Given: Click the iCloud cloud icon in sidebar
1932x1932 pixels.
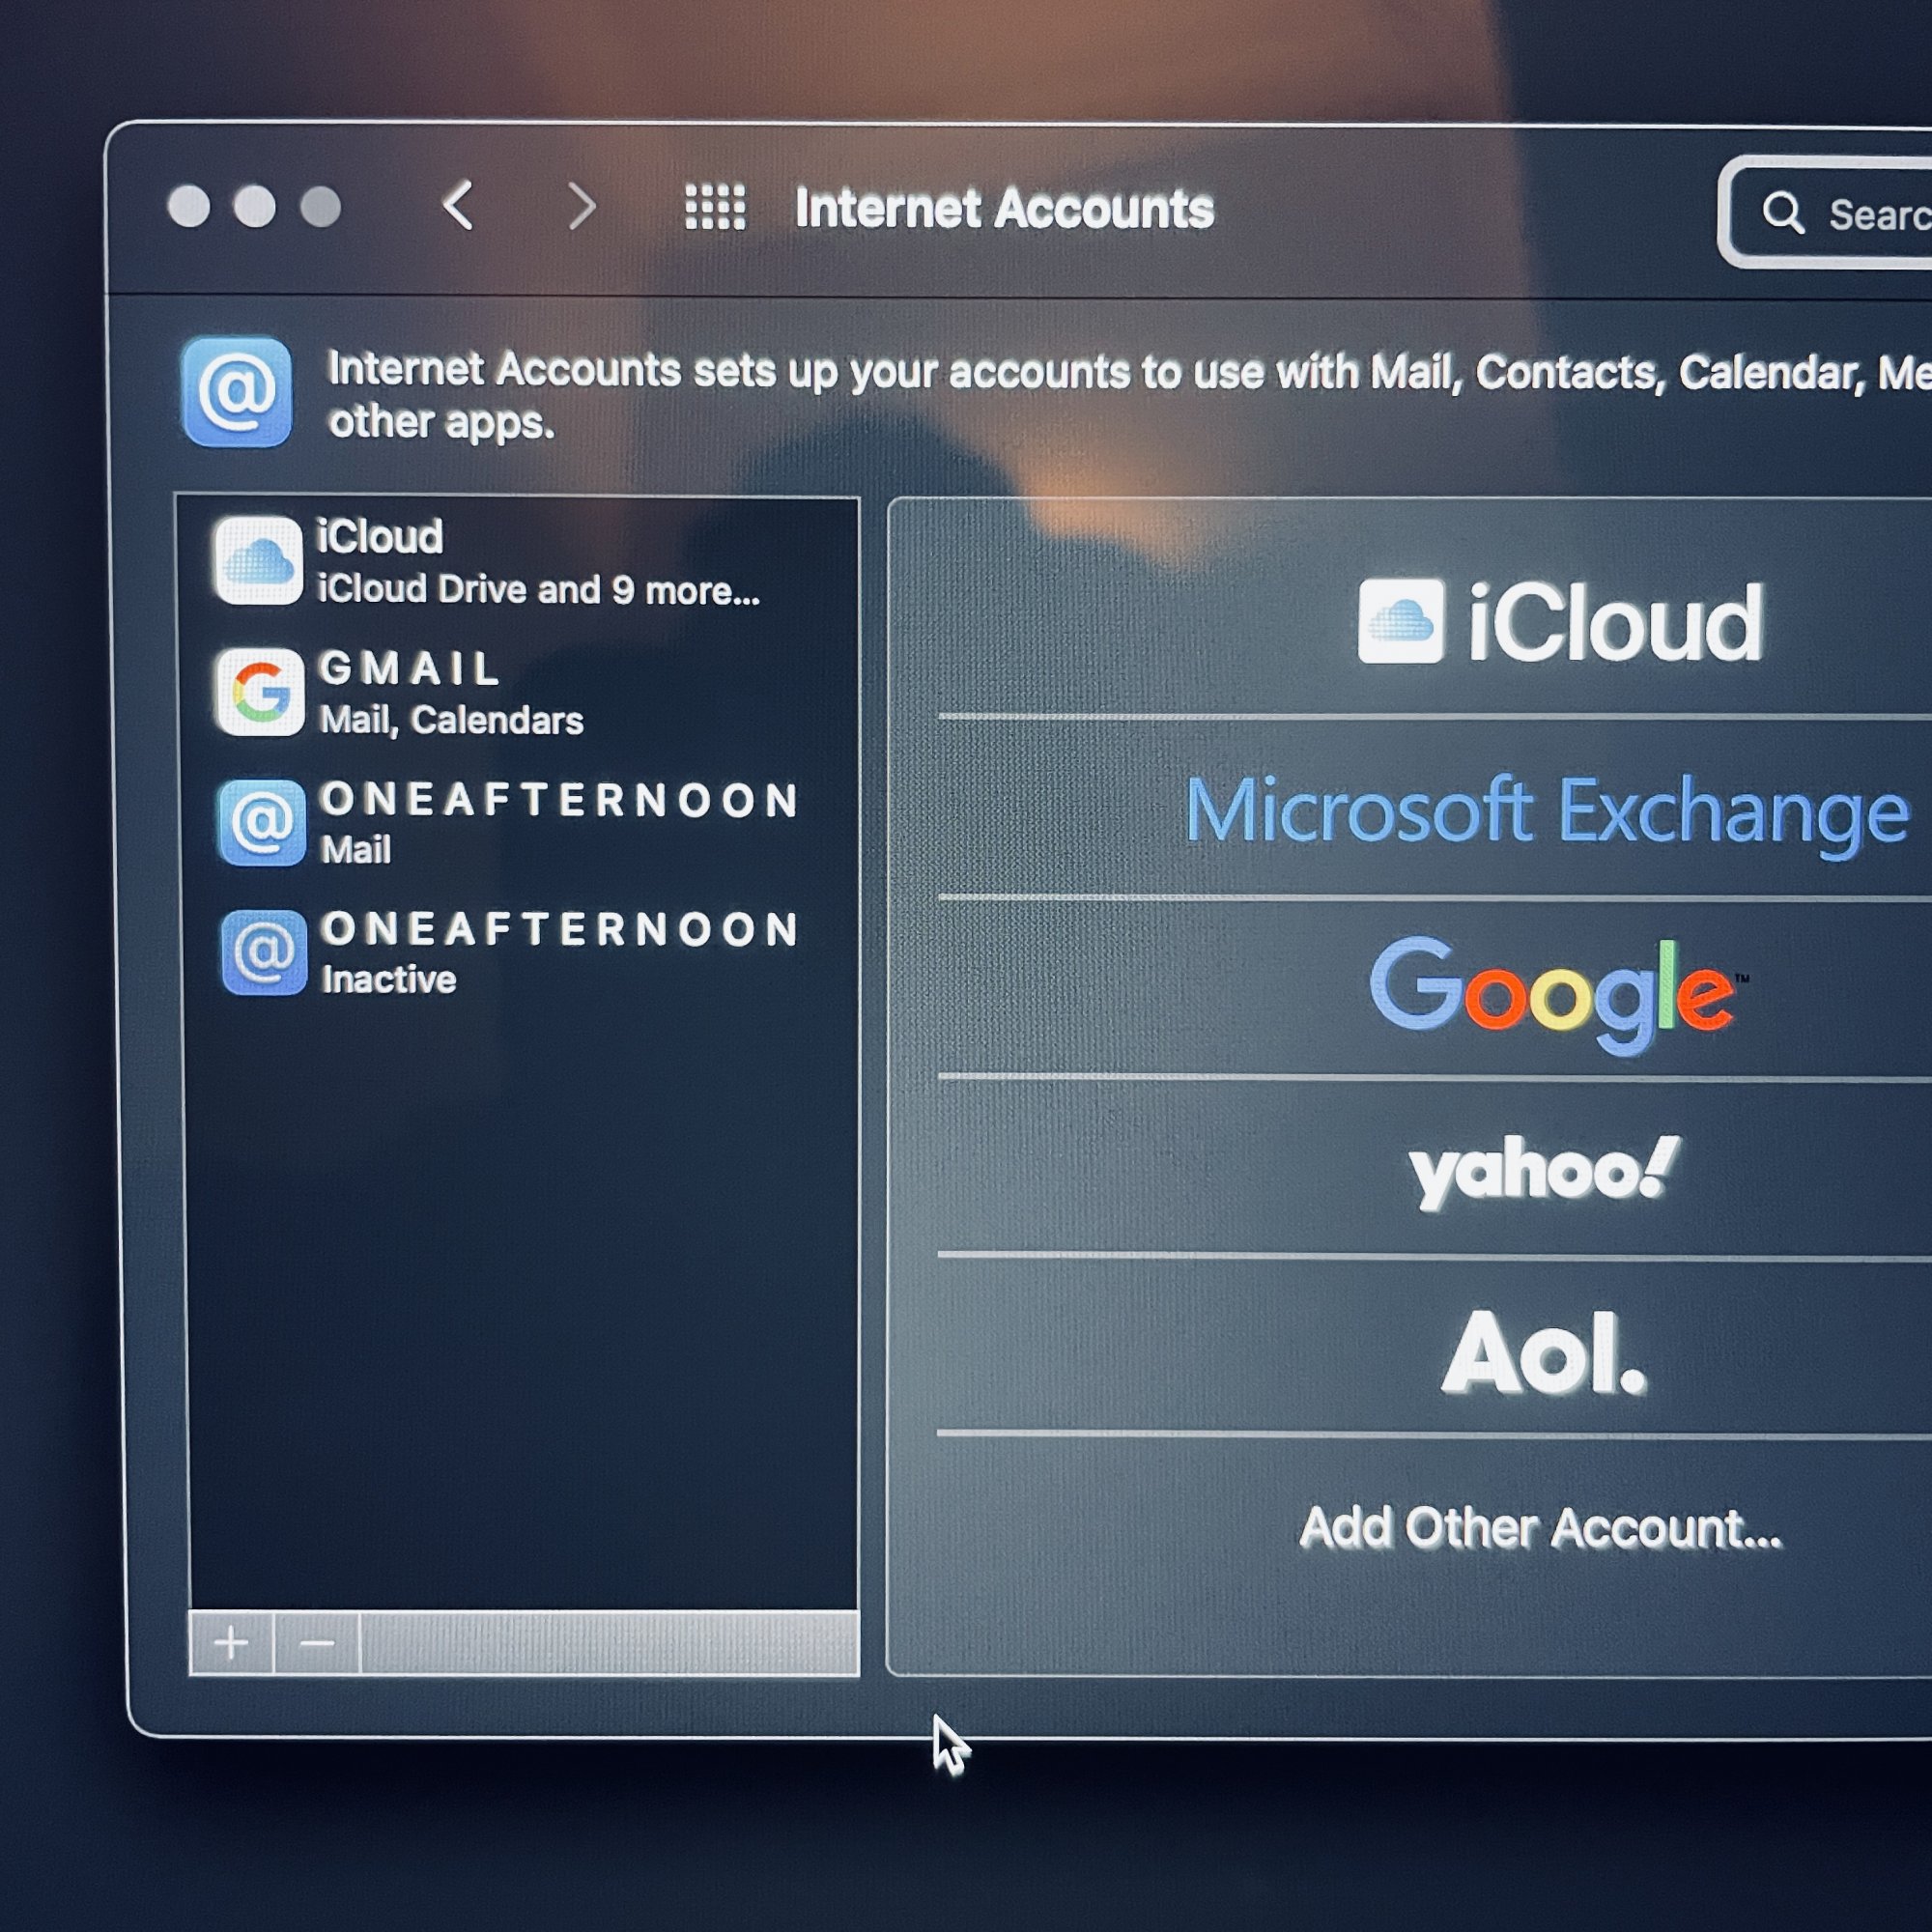Looking at the screenshot, I should (x=258, y=561).
